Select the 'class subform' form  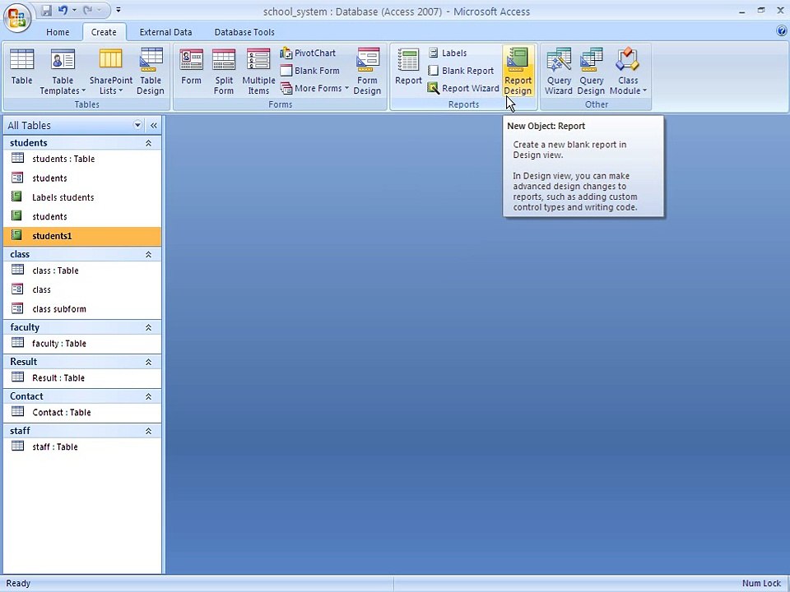point(82,308)
